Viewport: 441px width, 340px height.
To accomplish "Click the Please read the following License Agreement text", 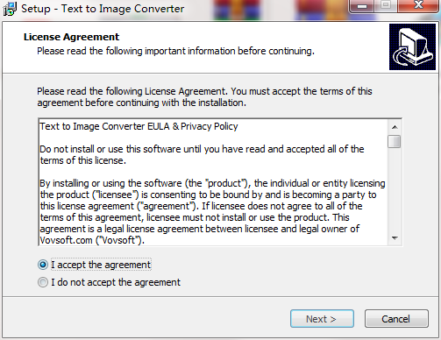I will tap(204, 97).
